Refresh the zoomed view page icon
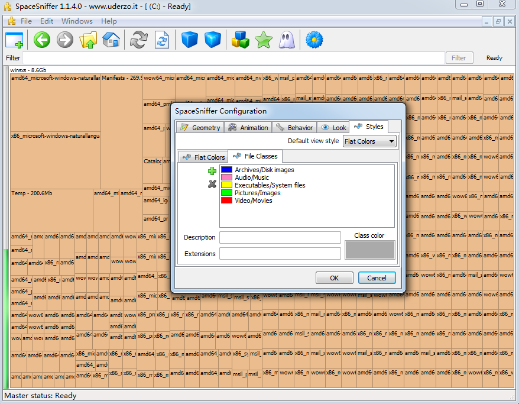Screen dimensions: 519x404 pyautogui.click(x=162, y=40)
